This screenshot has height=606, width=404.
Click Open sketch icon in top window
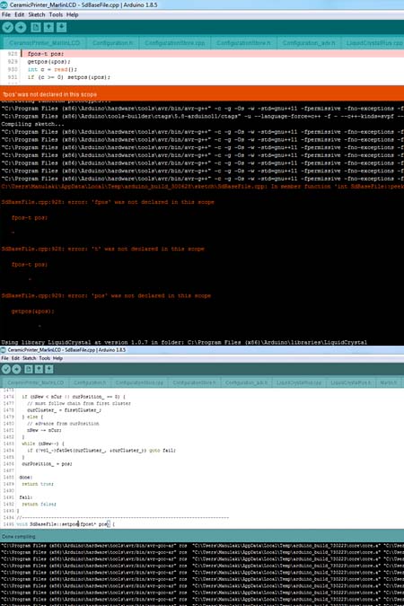48,27
